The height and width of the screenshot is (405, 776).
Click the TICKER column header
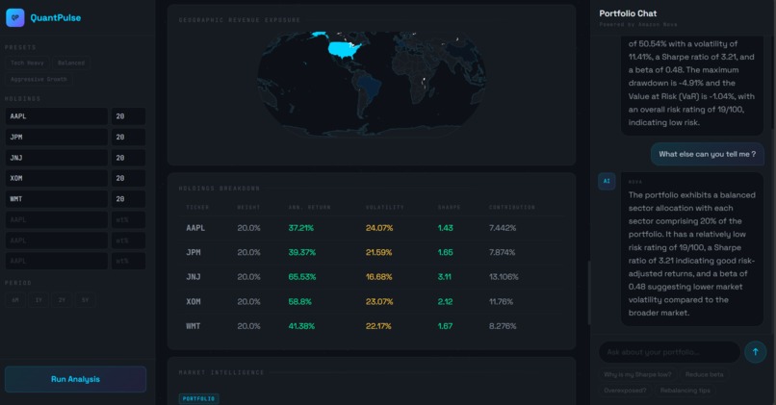[197, 207]
